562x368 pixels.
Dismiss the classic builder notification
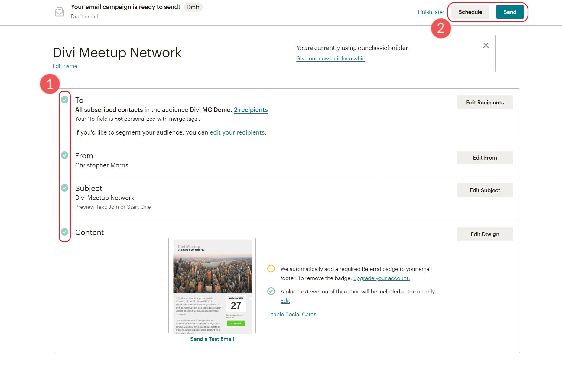(x=486, y=46)
